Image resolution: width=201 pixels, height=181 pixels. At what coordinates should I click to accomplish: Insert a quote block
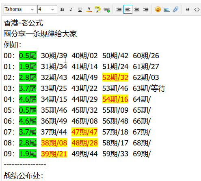(188, 9)
